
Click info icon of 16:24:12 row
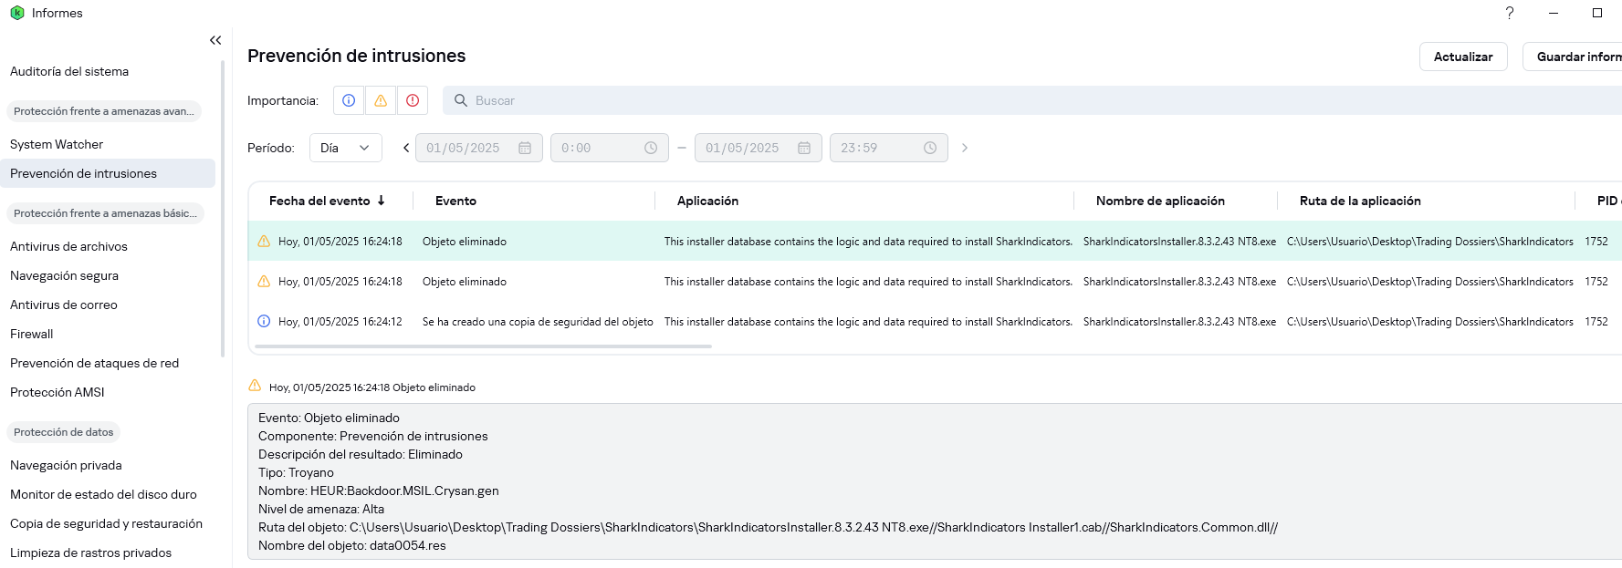click(x=264, y=321)
